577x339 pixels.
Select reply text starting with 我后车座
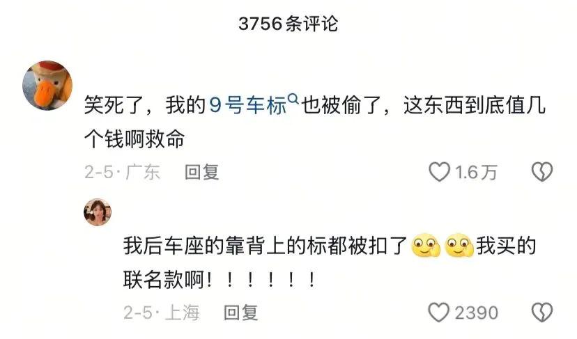pos(330,263)
